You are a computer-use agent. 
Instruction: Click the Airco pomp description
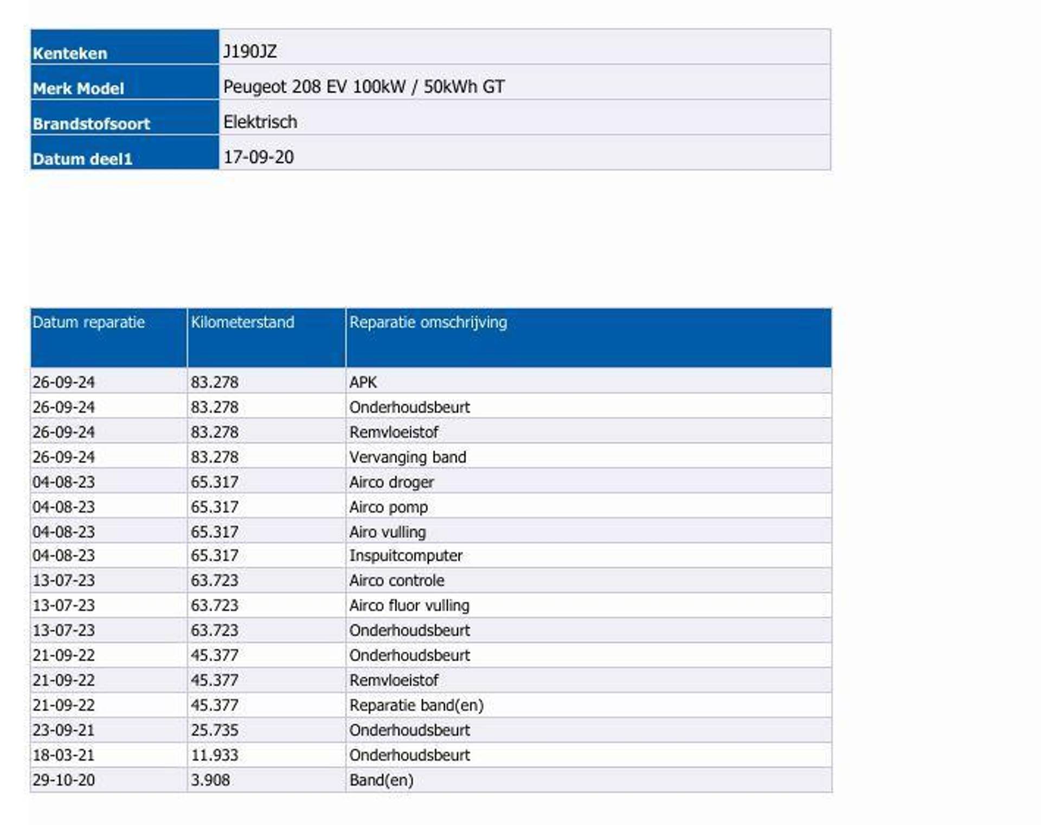(388, 507)
